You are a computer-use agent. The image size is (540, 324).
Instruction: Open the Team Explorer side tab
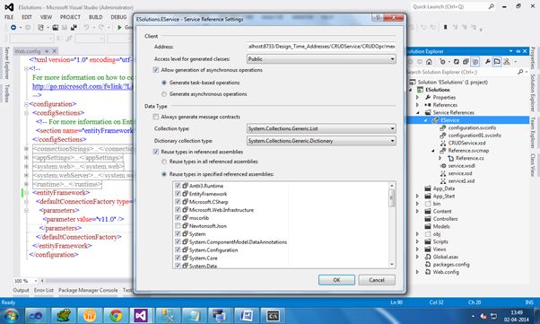[533, 133]
